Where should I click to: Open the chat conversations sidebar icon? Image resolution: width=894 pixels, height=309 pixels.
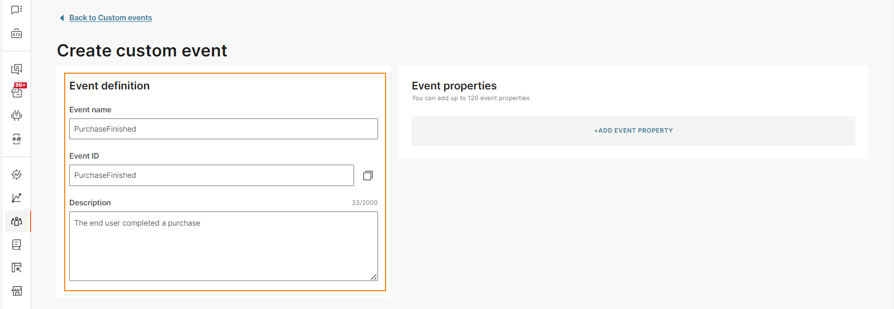tap(16, 10)
